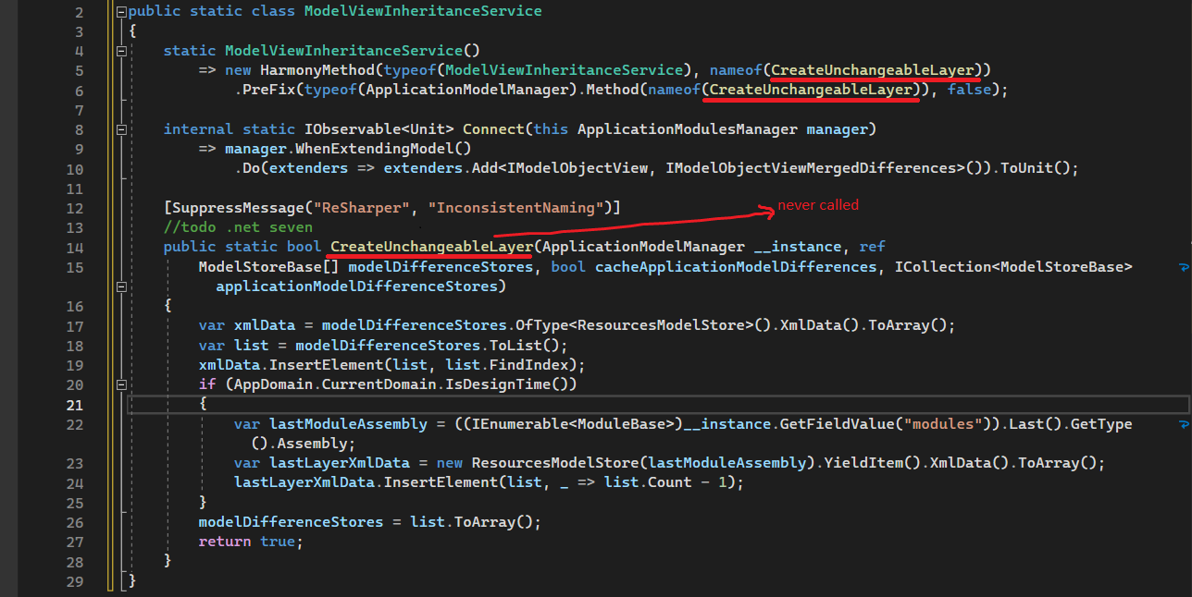Click the blue line-wrap arrow beside line 15
Screen dimensions: 1192x597
pos(1185,267)
